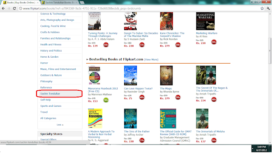Open Verbal & Non-Verbal Reasoning cover

[x=95, y=119]
